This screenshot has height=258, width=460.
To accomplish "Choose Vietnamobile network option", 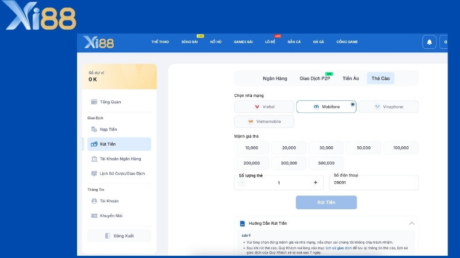I will tap(264, 122).
